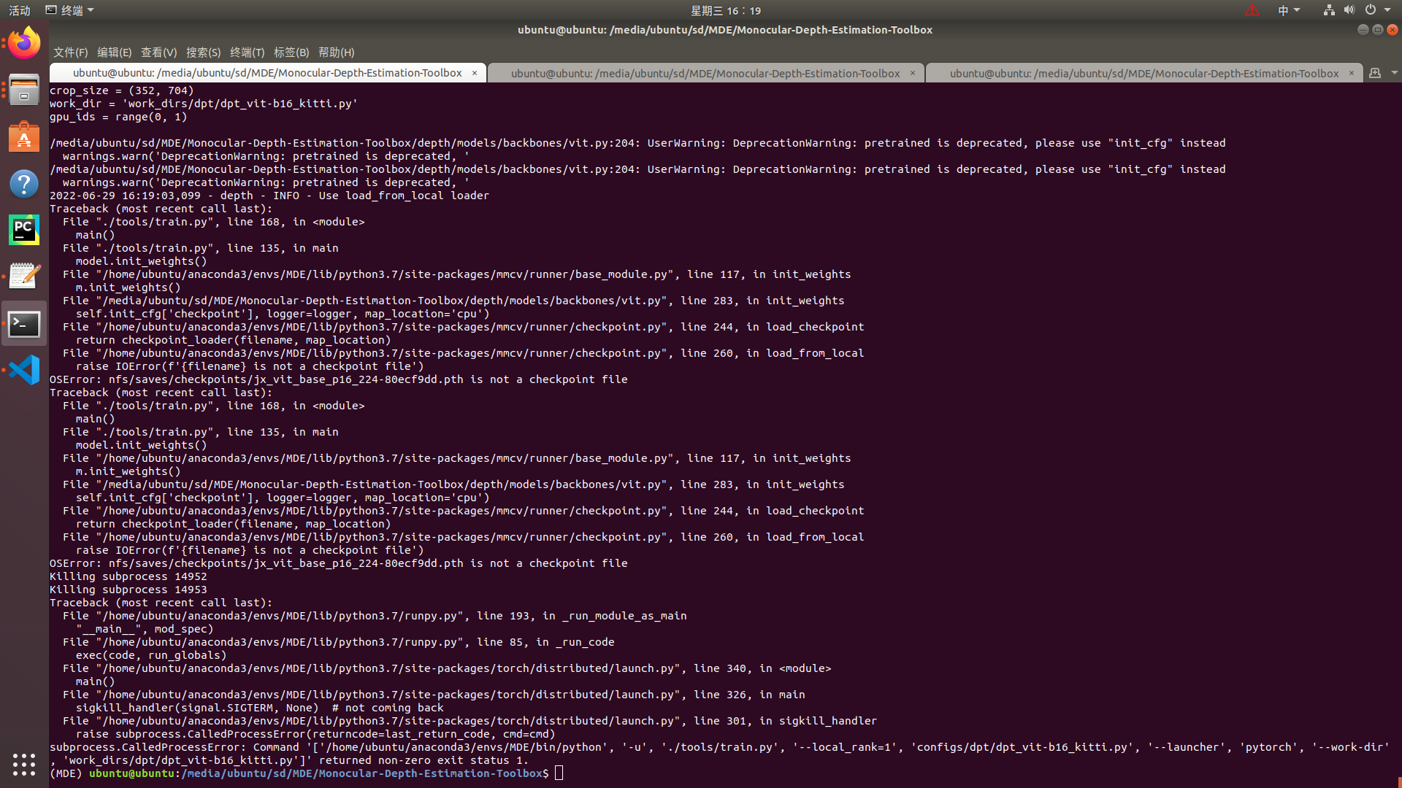This screenshot has height=788, width=1402.
Task: Open the Show Applications grid
Action: [24, 765]
